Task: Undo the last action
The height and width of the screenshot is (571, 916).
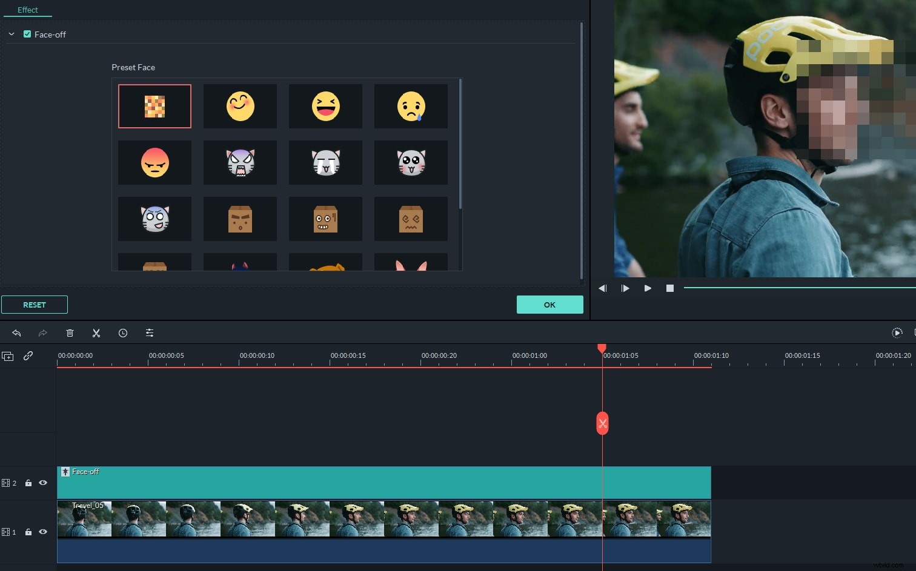Action: tap(16, 332)
